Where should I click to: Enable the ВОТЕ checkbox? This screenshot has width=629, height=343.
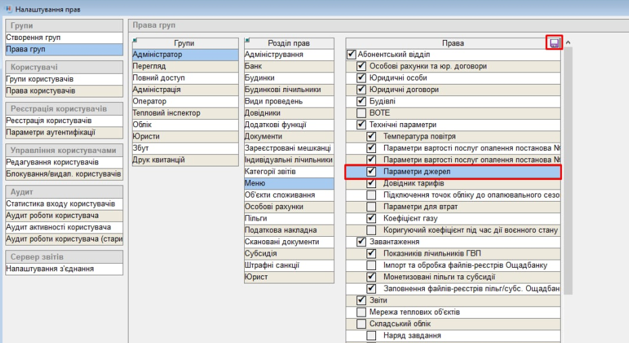361,113
